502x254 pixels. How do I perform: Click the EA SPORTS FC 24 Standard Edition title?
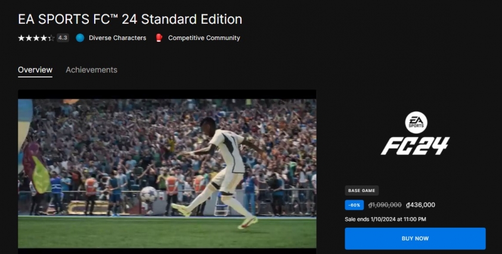130,19
